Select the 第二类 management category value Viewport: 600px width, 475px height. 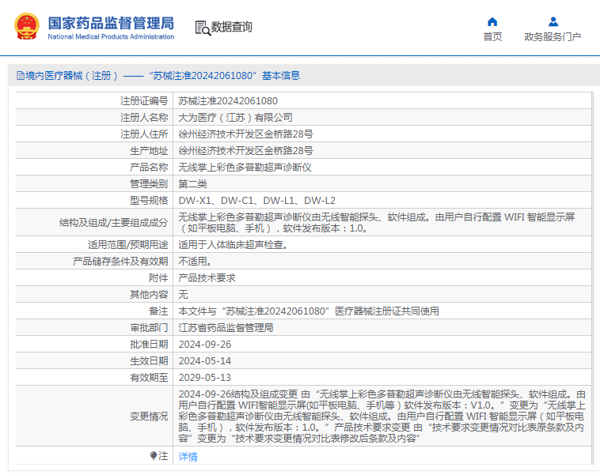click(192, 184)
